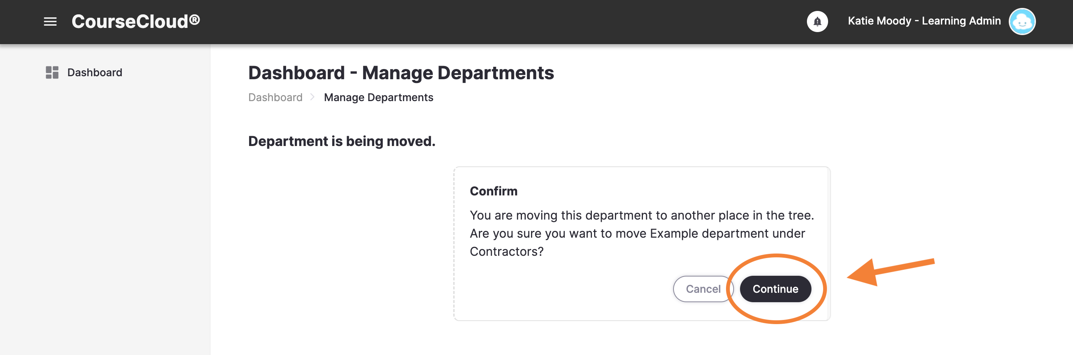Cancel the department move
The width and height of the screenshot is (1073, 355).
[x=703, y=289]
